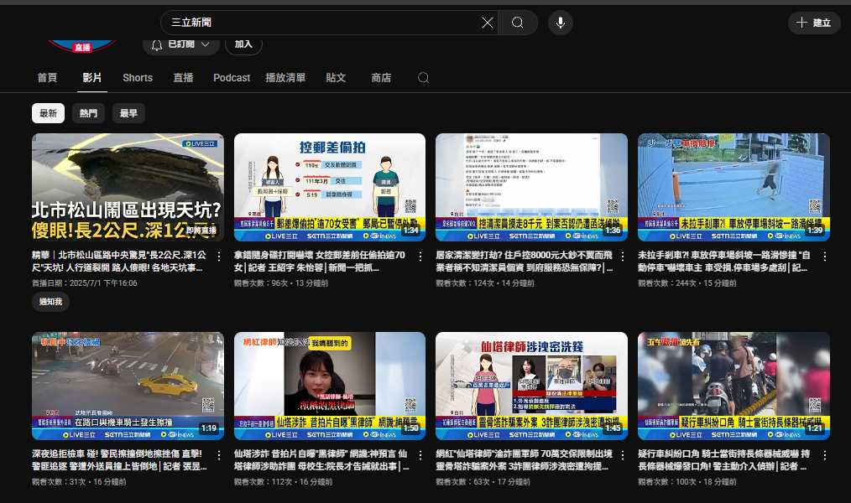Image resolution: width=851 pixels, height=503 pixels.
Task: Clear the search box text with X
Action: point(487,23)
